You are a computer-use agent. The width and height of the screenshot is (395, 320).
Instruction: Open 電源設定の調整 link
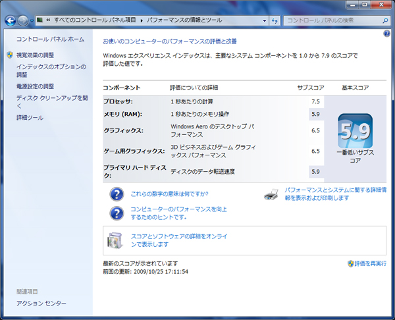click(36, 86)
